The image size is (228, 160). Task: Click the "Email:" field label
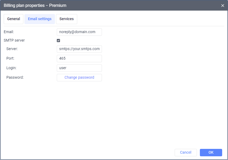pyautogui.click(x=9, y=32)
